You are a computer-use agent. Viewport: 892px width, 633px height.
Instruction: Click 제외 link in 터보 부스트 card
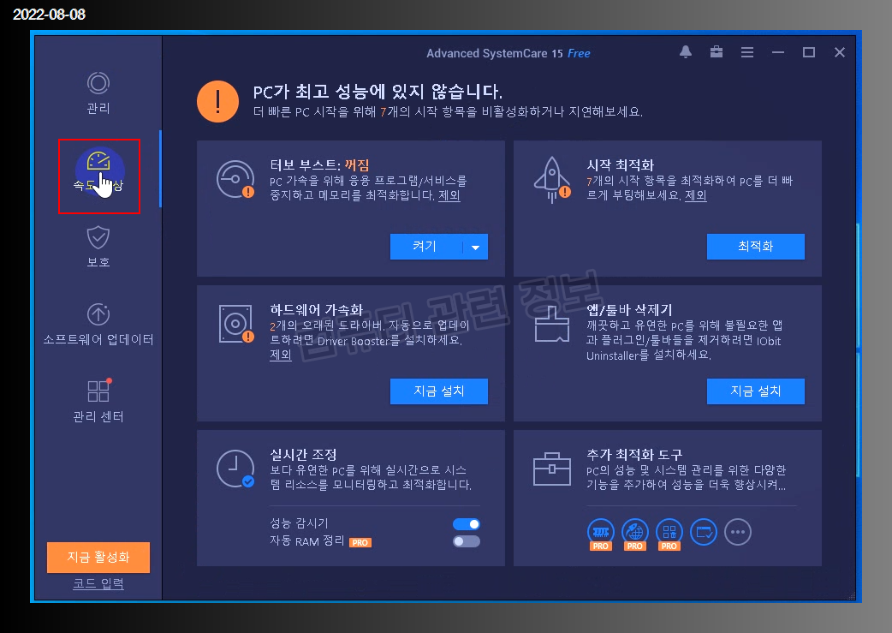[x=449, y=195]
